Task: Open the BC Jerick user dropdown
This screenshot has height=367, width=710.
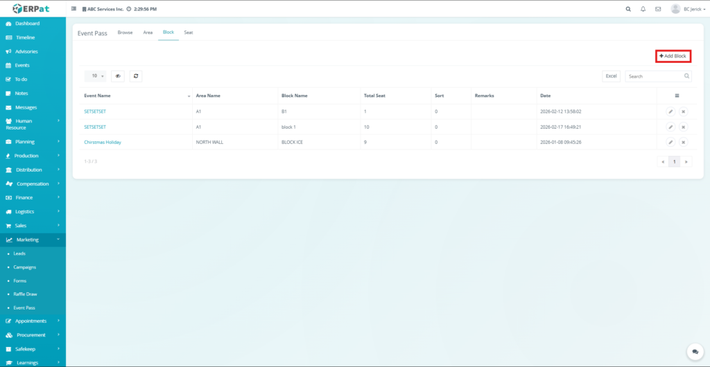Action: [684, 9]
